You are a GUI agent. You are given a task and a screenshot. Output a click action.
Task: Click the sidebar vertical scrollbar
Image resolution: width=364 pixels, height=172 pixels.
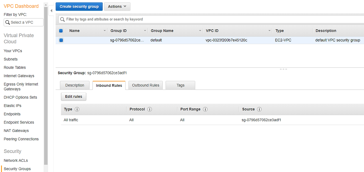[x=46, y=85]
